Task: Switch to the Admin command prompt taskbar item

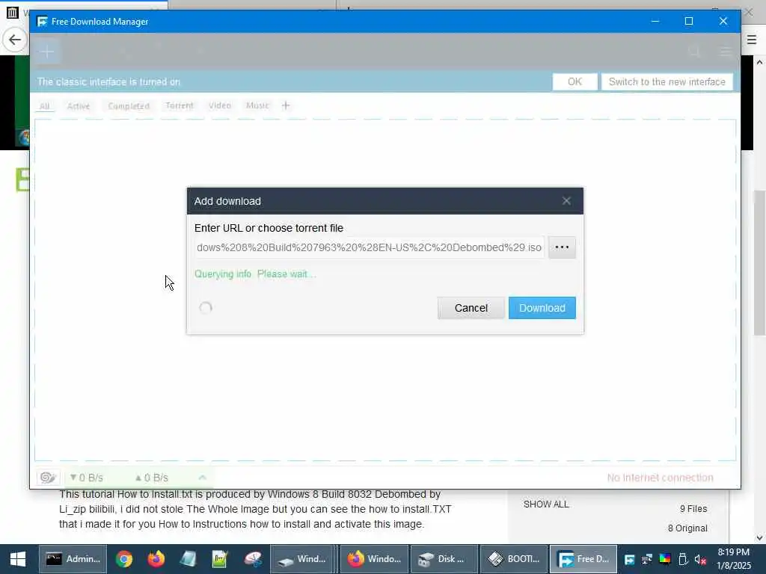Action: point(73,559)
